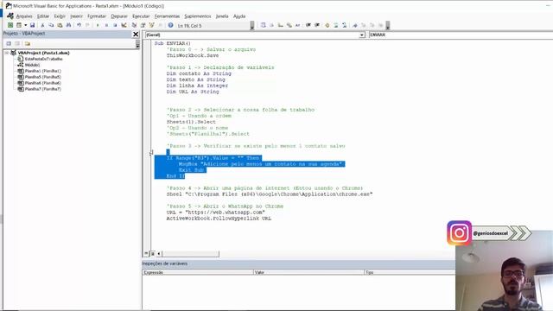Open the Janela menu

pos(222,16)
